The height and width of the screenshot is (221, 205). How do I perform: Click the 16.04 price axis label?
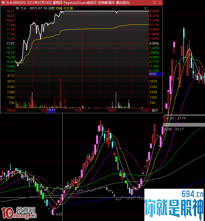[x=10, y=62]
